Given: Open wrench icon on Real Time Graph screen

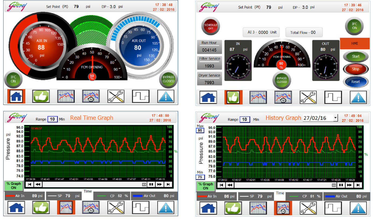Looking at the screenshot, I should [x=116, y=207].
